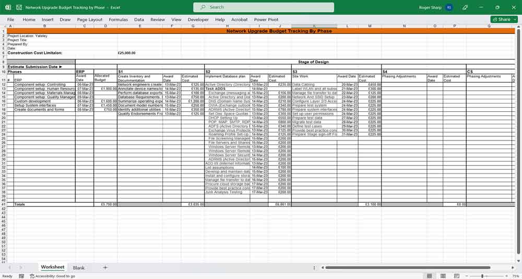Click the £25,000.00 cell
The width and height of the screenshot is (522, 279).
126,53
